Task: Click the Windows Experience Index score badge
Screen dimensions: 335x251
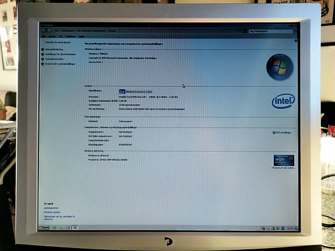Action: tap(122, 91)
